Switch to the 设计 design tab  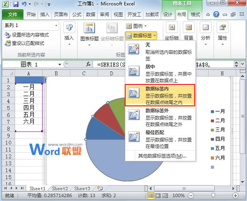[168, 14]
